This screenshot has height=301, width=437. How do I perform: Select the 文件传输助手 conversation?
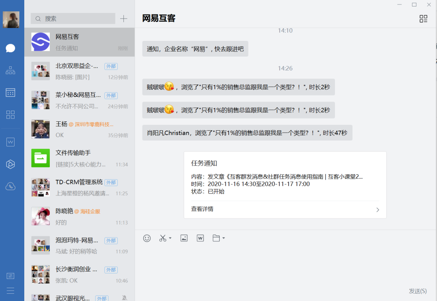(x=79, y=158)
